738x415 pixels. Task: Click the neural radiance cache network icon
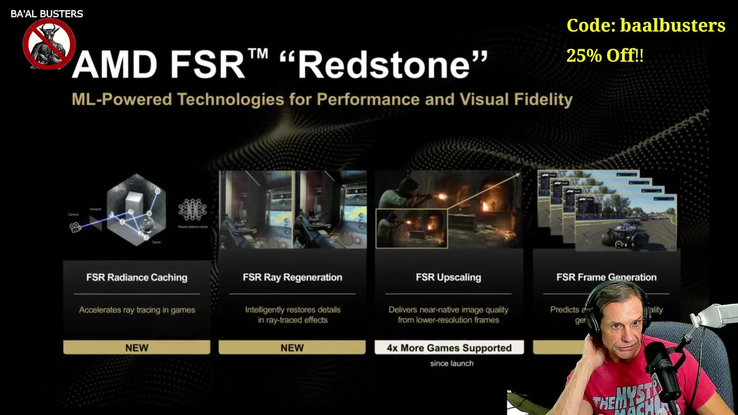coord(192,210)
